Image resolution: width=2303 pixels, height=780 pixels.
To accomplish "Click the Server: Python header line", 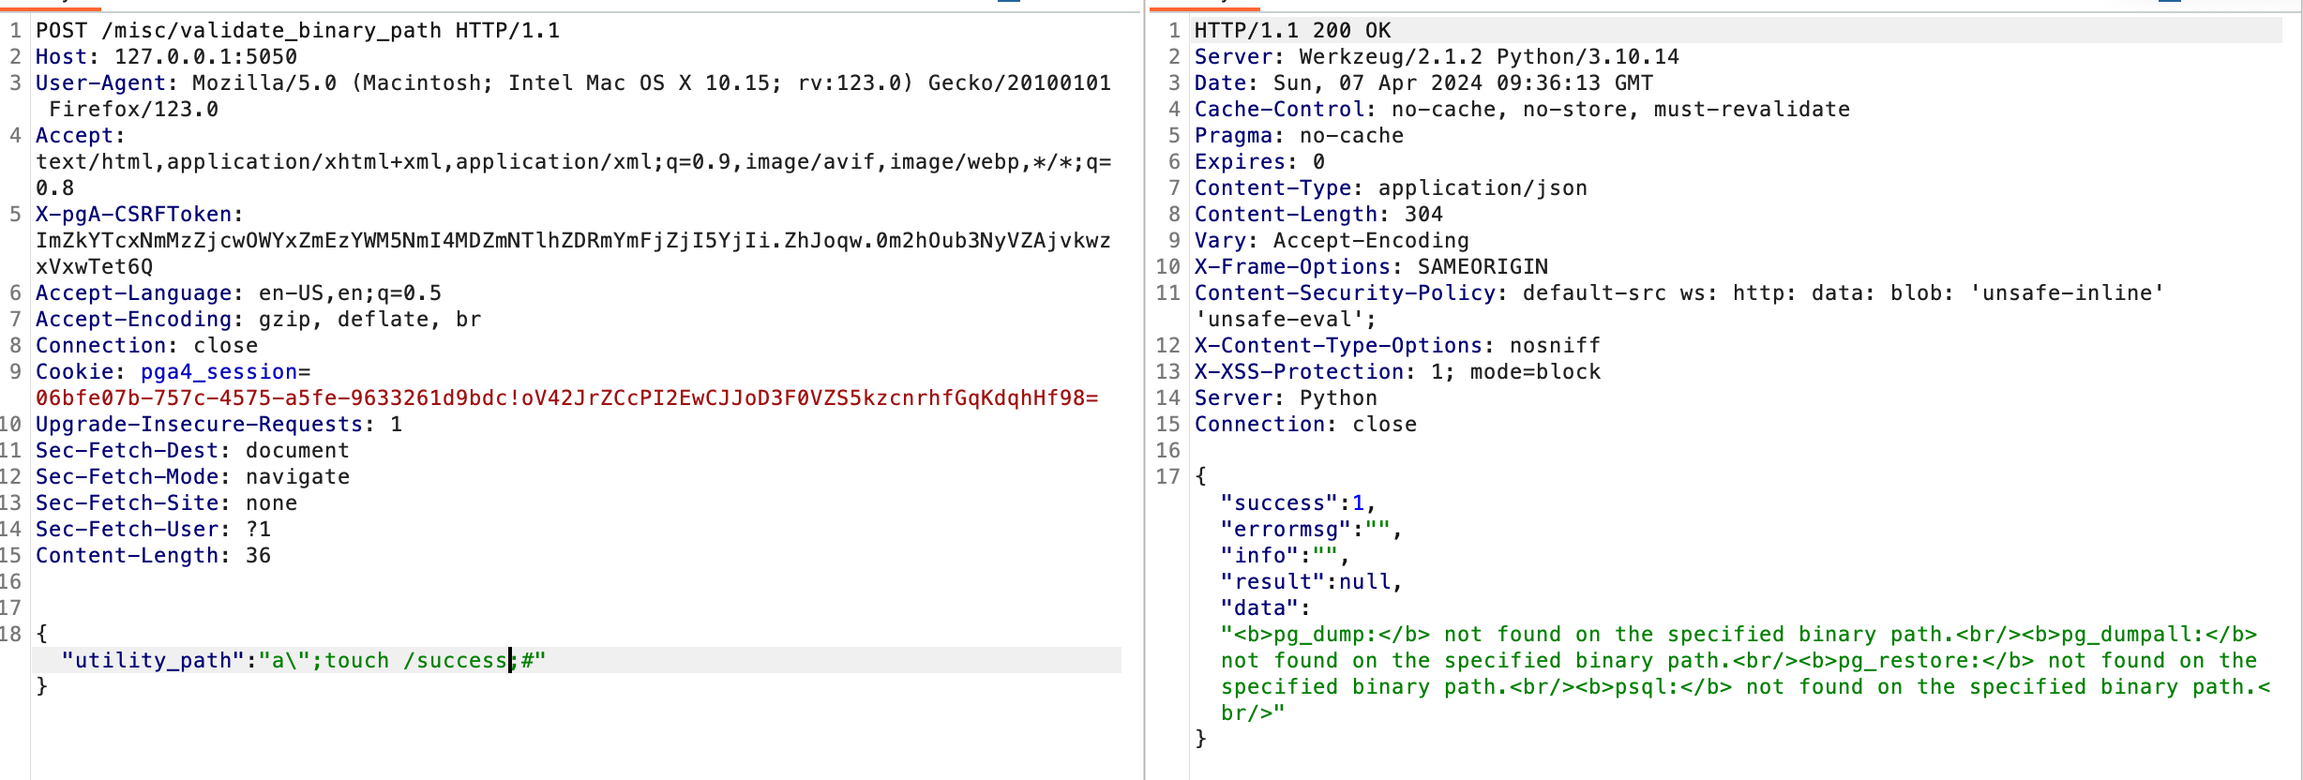I will [x=1286, y=398].
